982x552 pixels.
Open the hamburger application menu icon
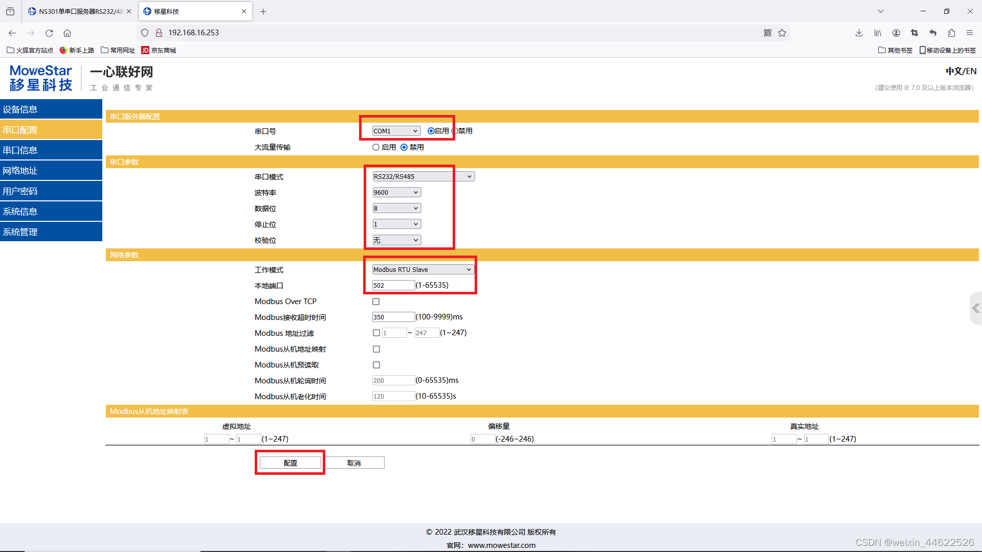pyautogui.click(x=970, y=33)
